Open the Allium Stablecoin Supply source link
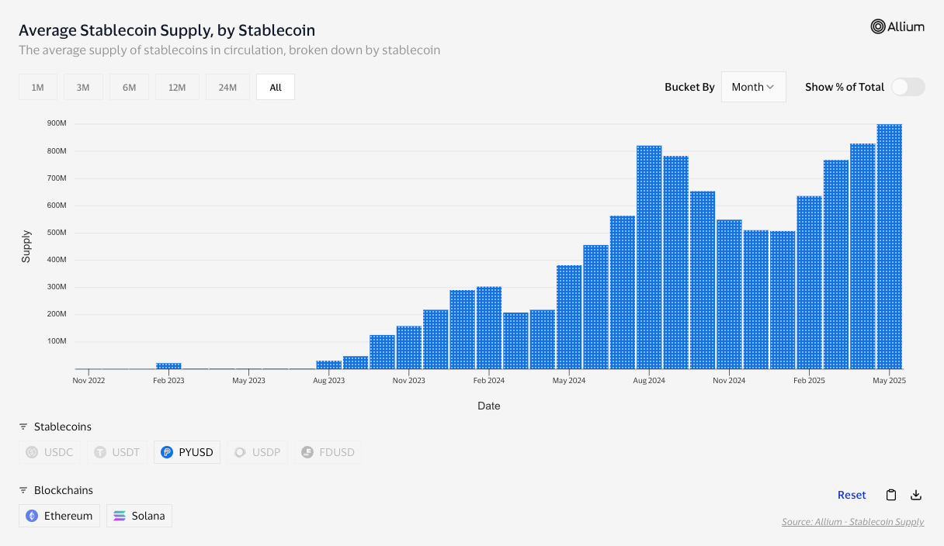The height and width of the screenshot is (546, 944). 852,522
